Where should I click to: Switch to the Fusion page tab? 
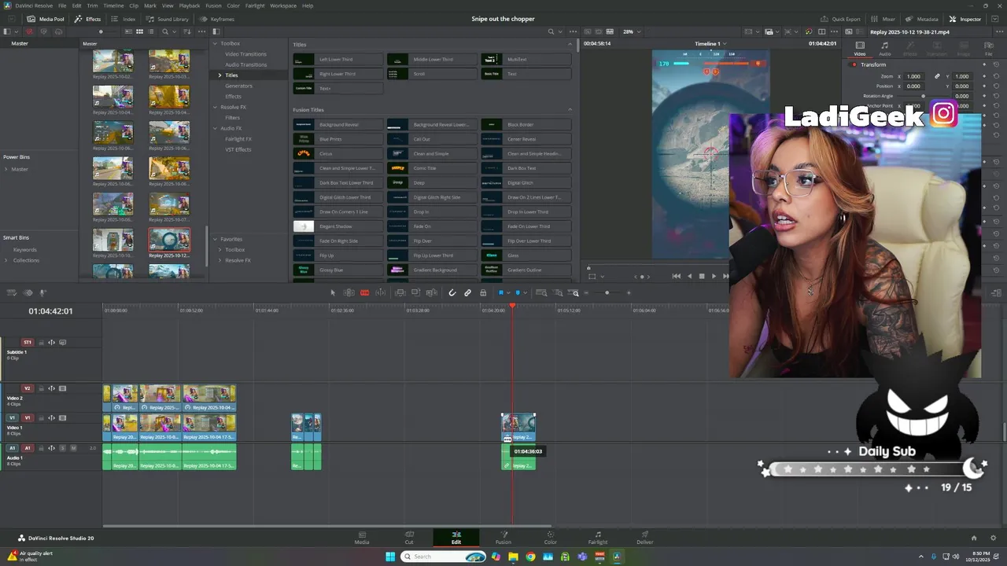pos(503,538)
